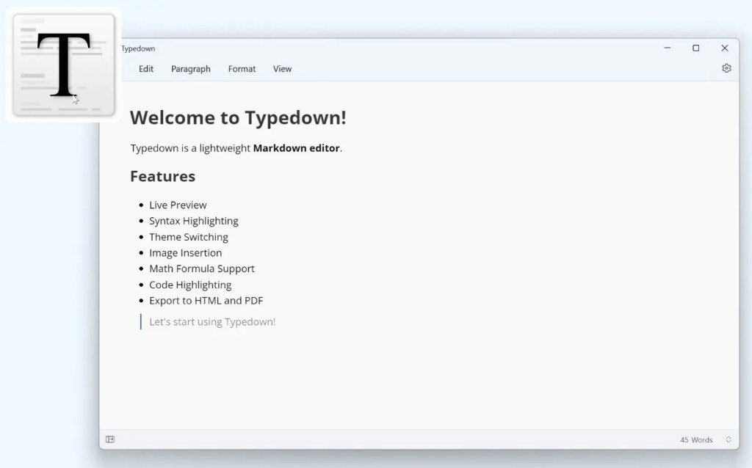
Task: Open the settings gear icon
Action: click(726, 68)
